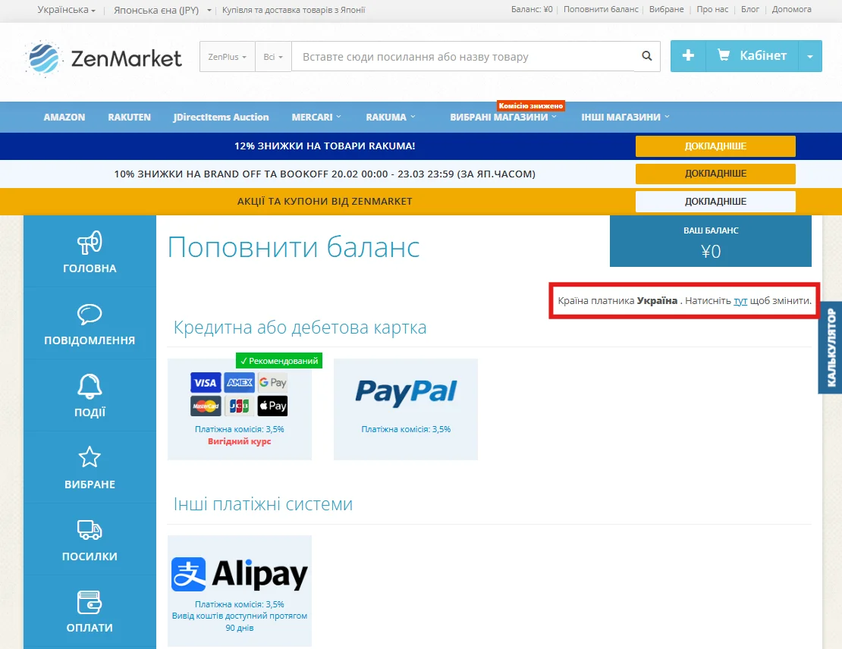Expand ВИБРАНІ МАГАЗИНИ menu
Viewport: 842px width, 649px height.
click(x=503, y=117)
